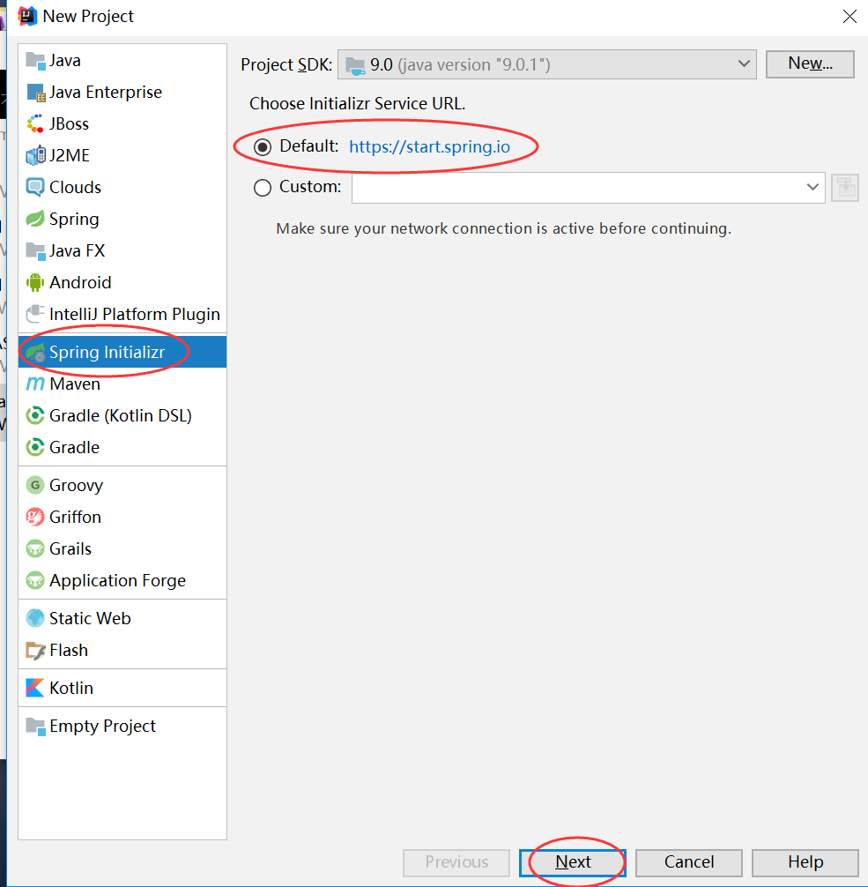Pick Kotlin label in project list
This screenshot has width=868, height=887.
coord(71,688)
